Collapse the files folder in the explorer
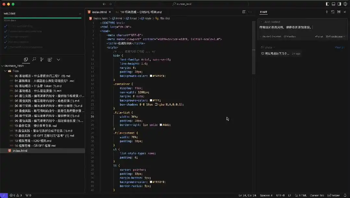 [16, 71]
